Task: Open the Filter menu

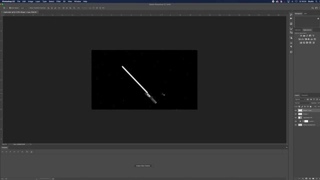Action: pyautogui.click(x=58, y=1)
